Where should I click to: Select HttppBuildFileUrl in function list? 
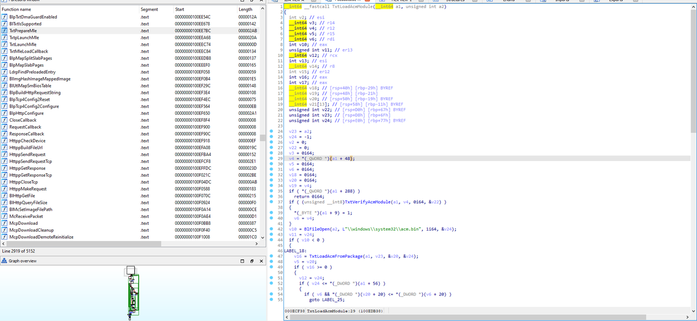tap(129, 147)
